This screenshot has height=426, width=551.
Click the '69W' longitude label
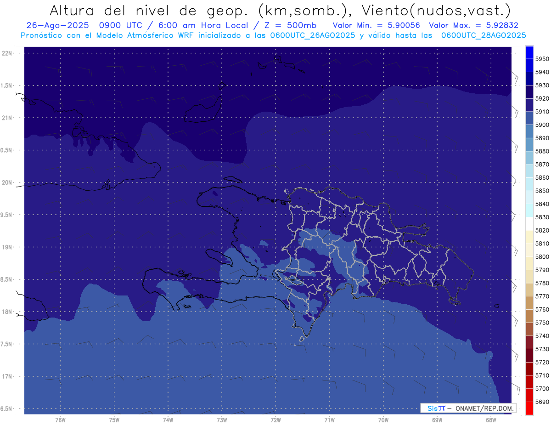click(x=437, y=420)
